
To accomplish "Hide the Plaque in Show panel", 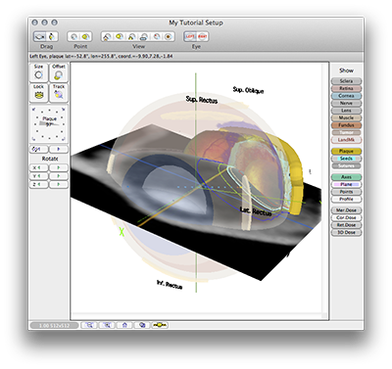I will 346,151.
